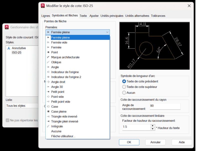Open the Unités principales tab
The image size is (216, 151).
coord(112,16)
